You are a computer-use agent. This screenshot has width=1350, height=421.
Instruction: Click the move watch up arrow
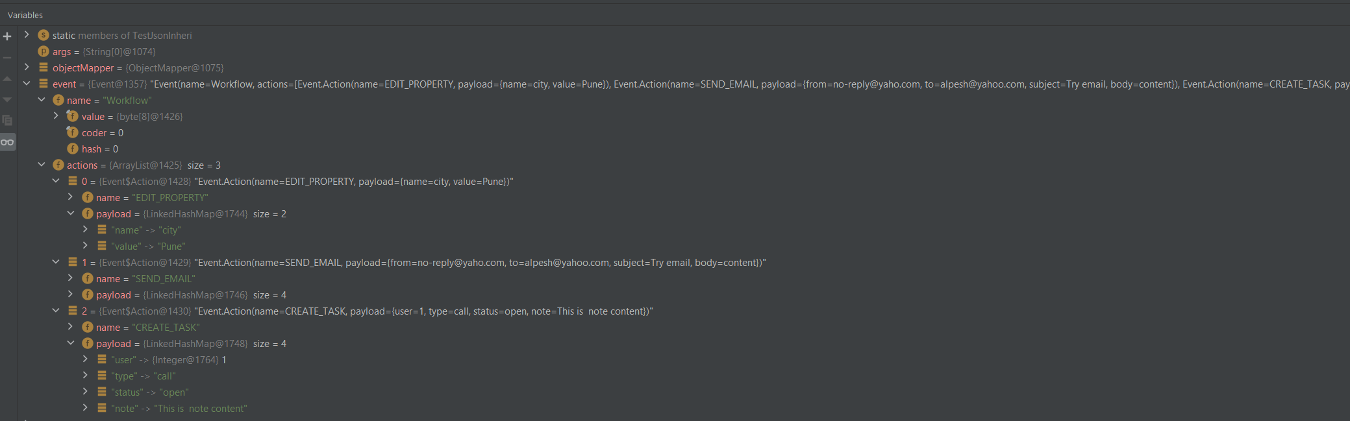pyautogui.click(x=7, y=78)
